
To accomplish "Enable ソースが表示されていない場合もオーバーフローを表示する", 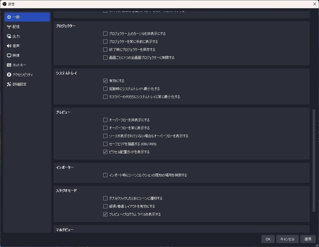I will (105, 136).
